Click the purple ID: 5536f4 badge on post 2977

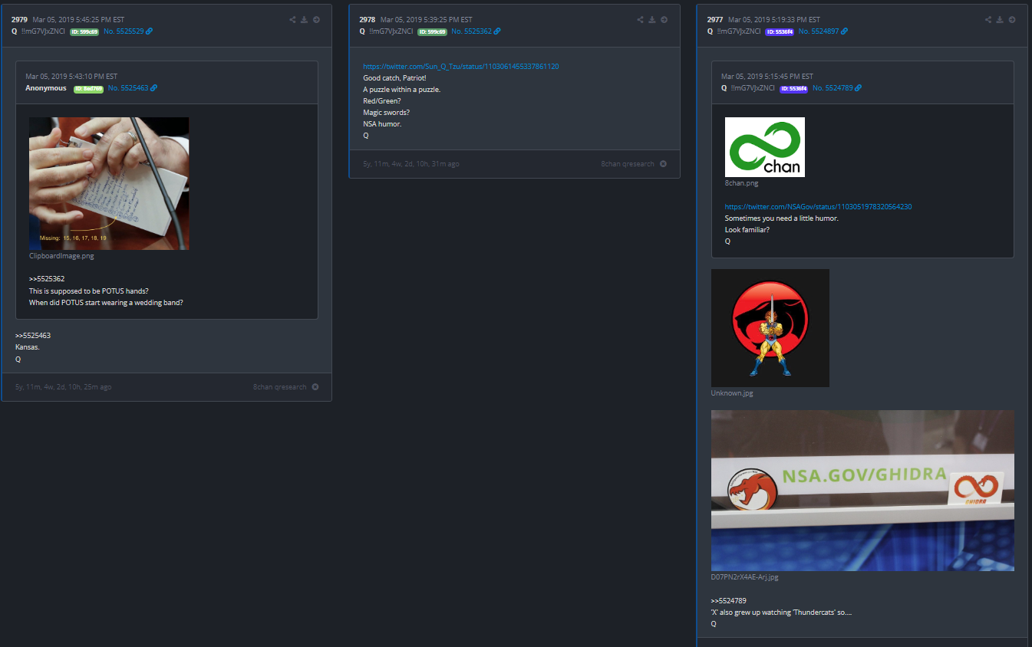[x=780, y=31]
